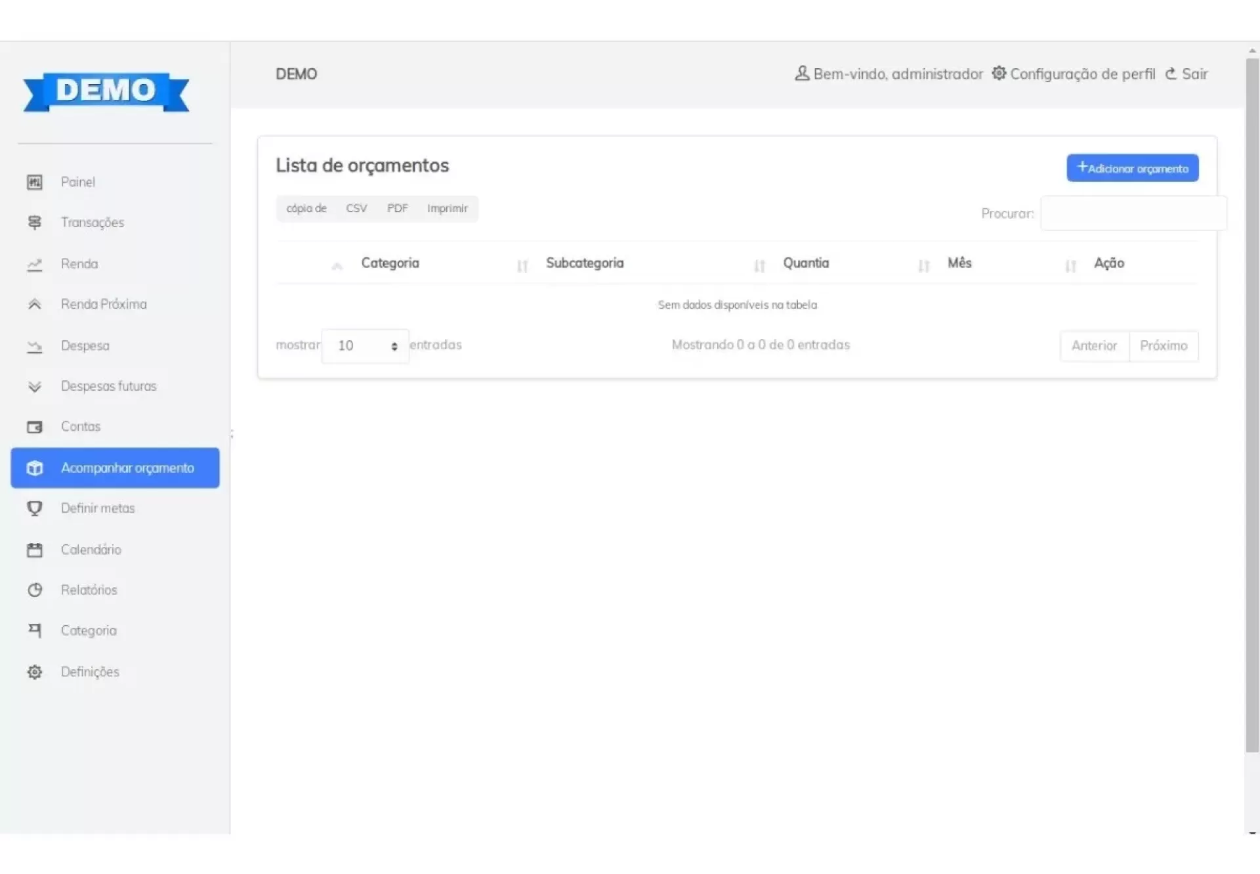Click the Definir metas trophy icon
Screen dimensions: 1260x874
tap(35, 508)
